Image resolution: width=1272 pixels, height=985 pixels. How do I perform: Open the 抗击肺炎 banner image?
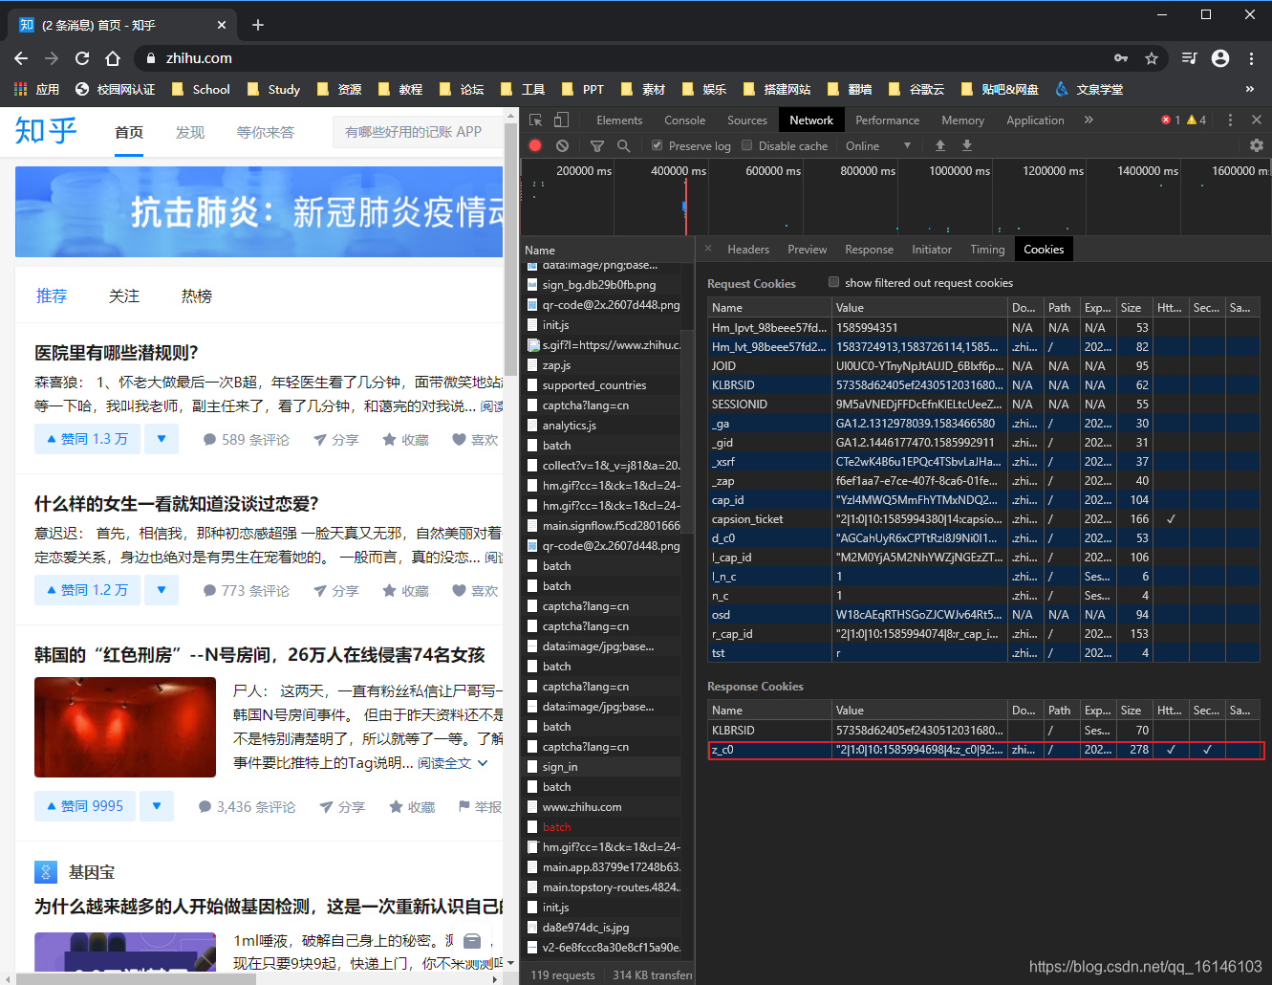pos(259,211)
